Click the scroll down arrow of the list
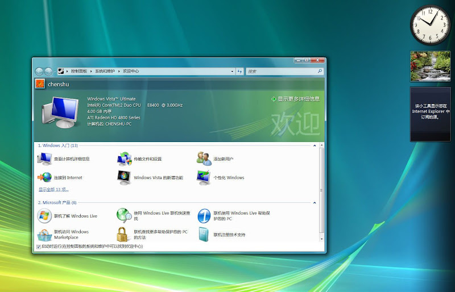The image size is (455, 292). click(321, 239)
